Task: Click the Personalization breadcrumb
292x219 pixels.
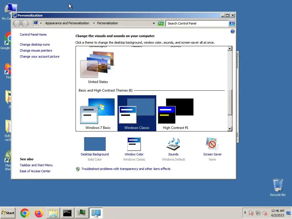Action: [108, 23]
